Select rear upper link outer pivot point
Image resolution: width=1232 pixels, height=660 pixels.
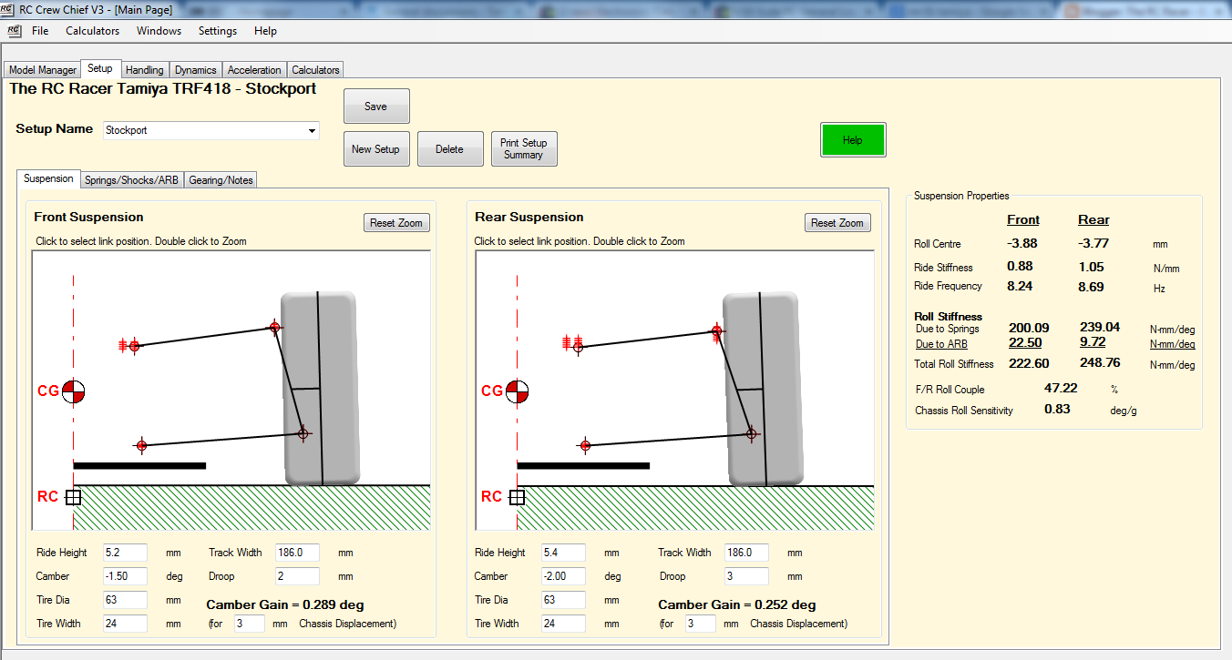[x=717, y=330]
